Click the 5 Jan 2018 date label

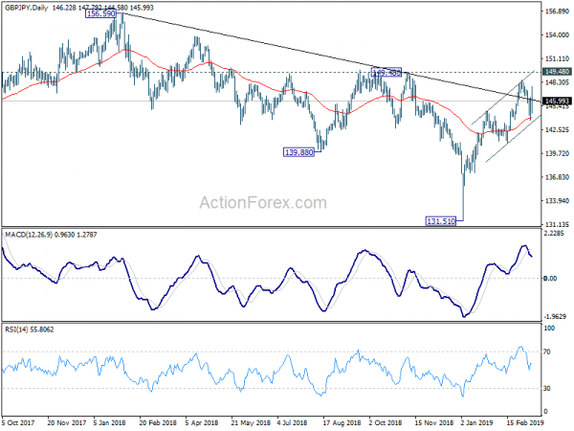109,422
